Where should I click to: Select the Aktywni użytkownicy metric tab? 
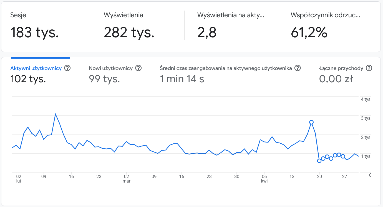(36, 68)
